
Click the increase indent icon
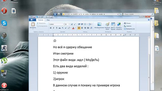(82, 24)
